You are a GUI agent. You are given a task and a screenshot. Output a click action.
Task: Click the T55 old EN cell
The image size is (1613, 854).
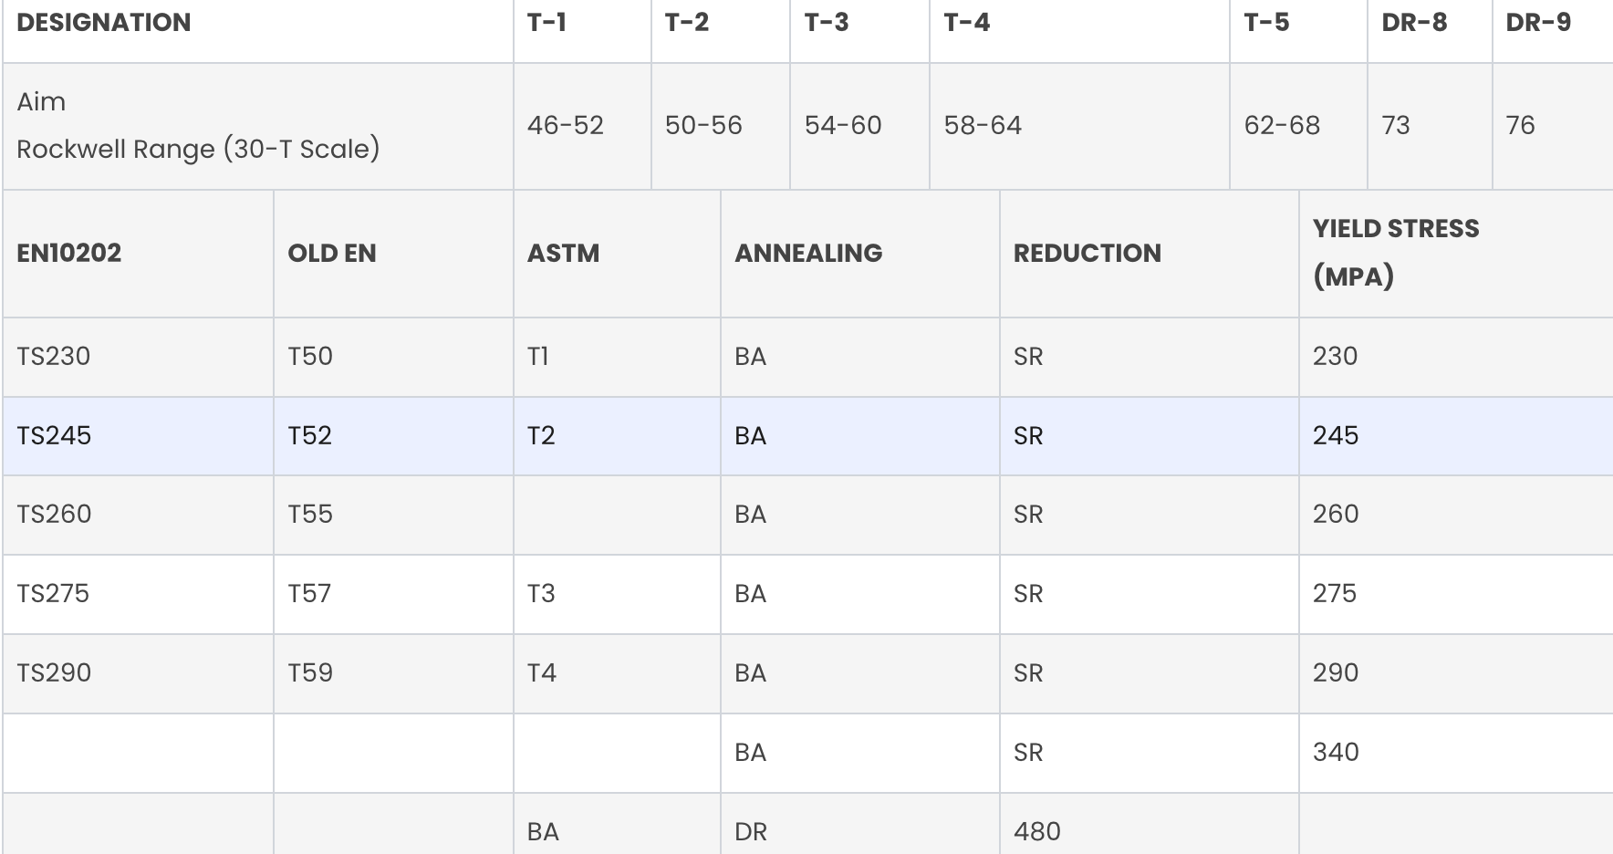tap(393, 515)
